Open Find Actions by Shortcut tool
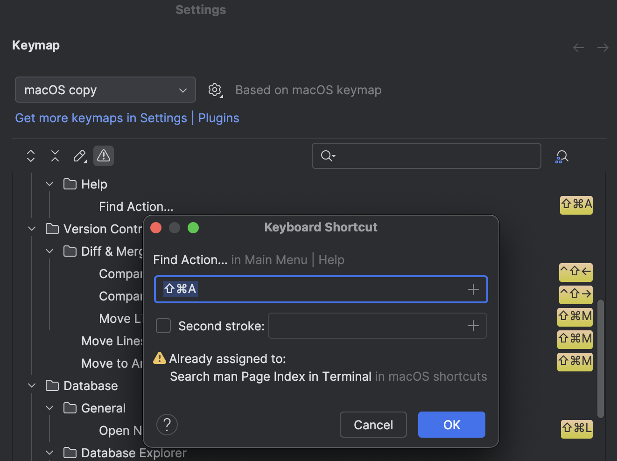617x461 pixels. pyautogui.click(x=562, y=156)
